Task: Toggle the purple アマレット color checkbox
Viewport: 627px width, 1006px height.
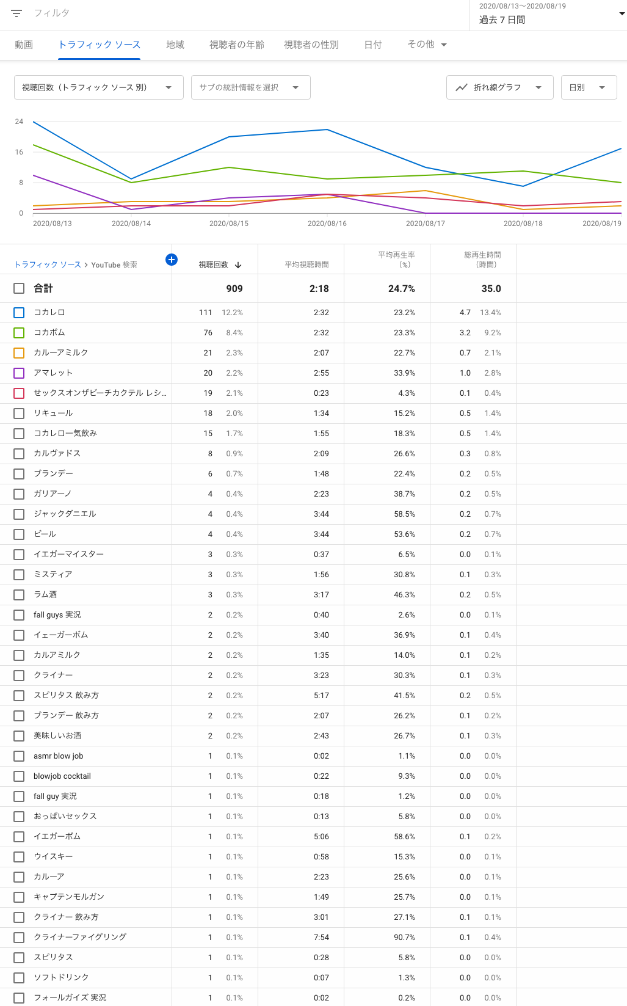Action: click(19, 373)
